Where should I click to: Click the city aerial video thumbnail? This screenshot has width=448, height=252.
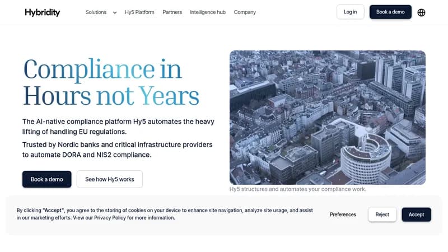(328, 118)
